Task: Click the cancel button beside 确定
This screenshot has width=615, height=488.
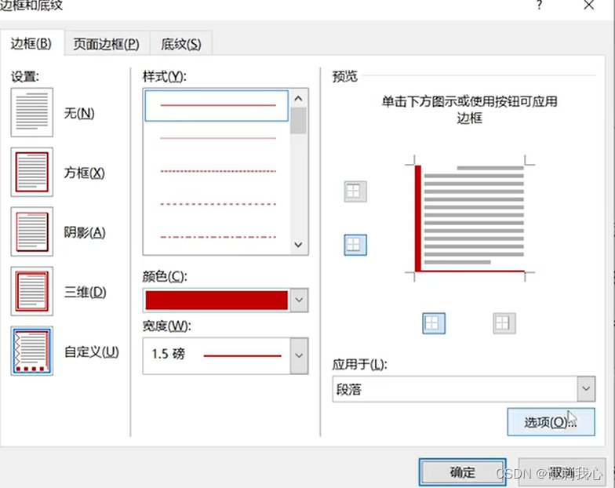Action: coord(562,472)
